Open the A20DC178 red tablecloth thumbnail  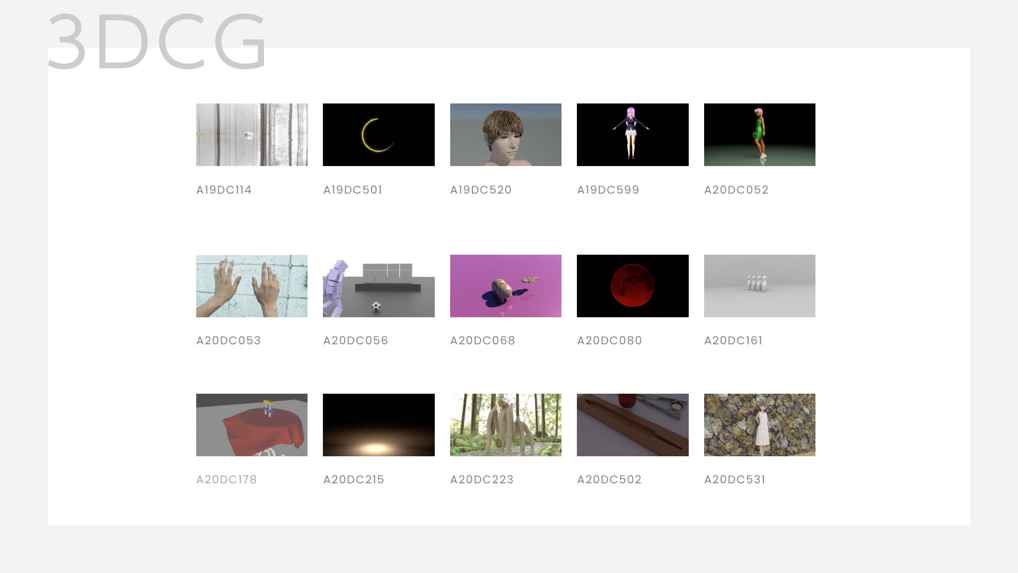[252, 425]
